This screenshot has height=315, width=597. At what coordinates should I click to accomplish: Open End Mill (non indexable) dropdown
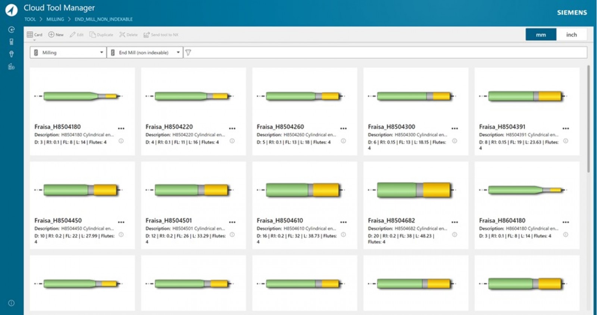(x=145, y=52)
